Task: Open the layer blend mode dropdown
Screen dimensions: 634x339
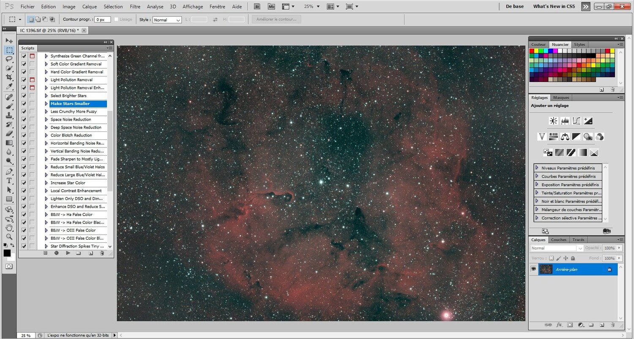Action: (x=557, y=248)
